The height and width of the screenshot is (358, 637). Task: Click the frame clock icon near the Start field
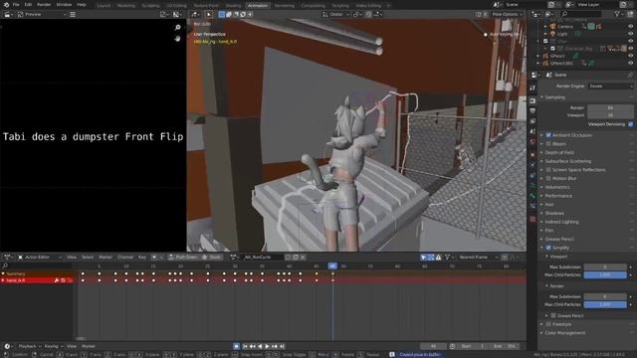[452, 346]
